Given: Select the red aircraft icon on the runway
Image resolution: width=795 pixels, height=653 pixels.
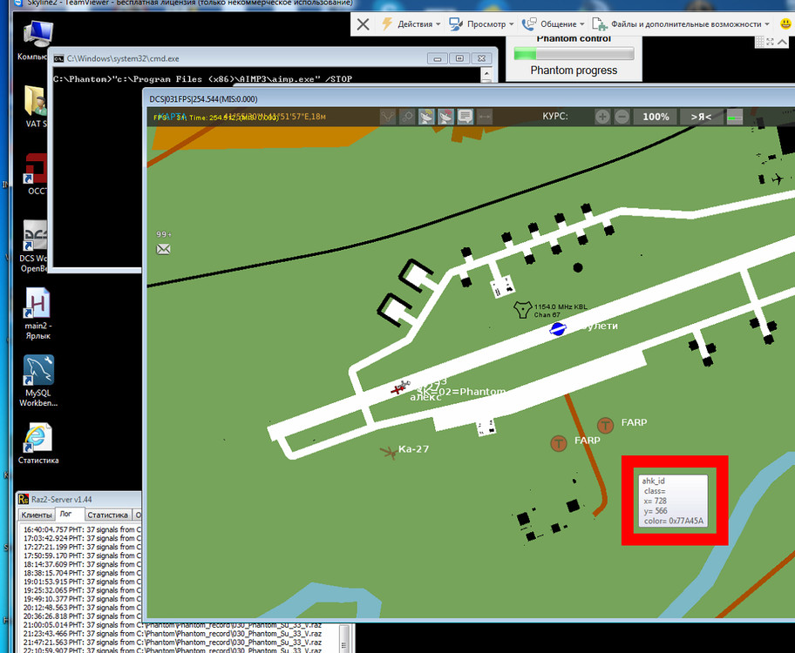Looking at the screenshot, I should coord(400,387).
